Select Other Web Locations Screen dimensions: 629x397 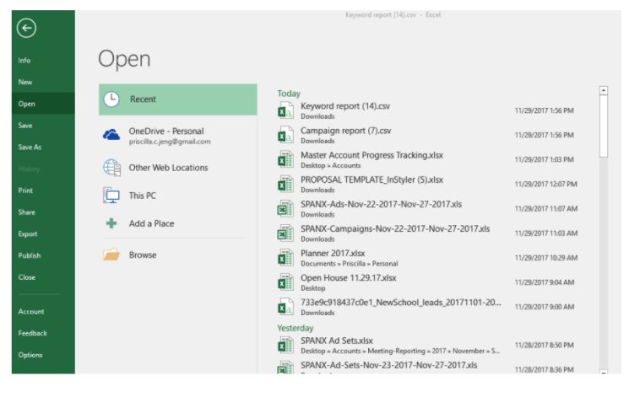[x=177, y=168]
